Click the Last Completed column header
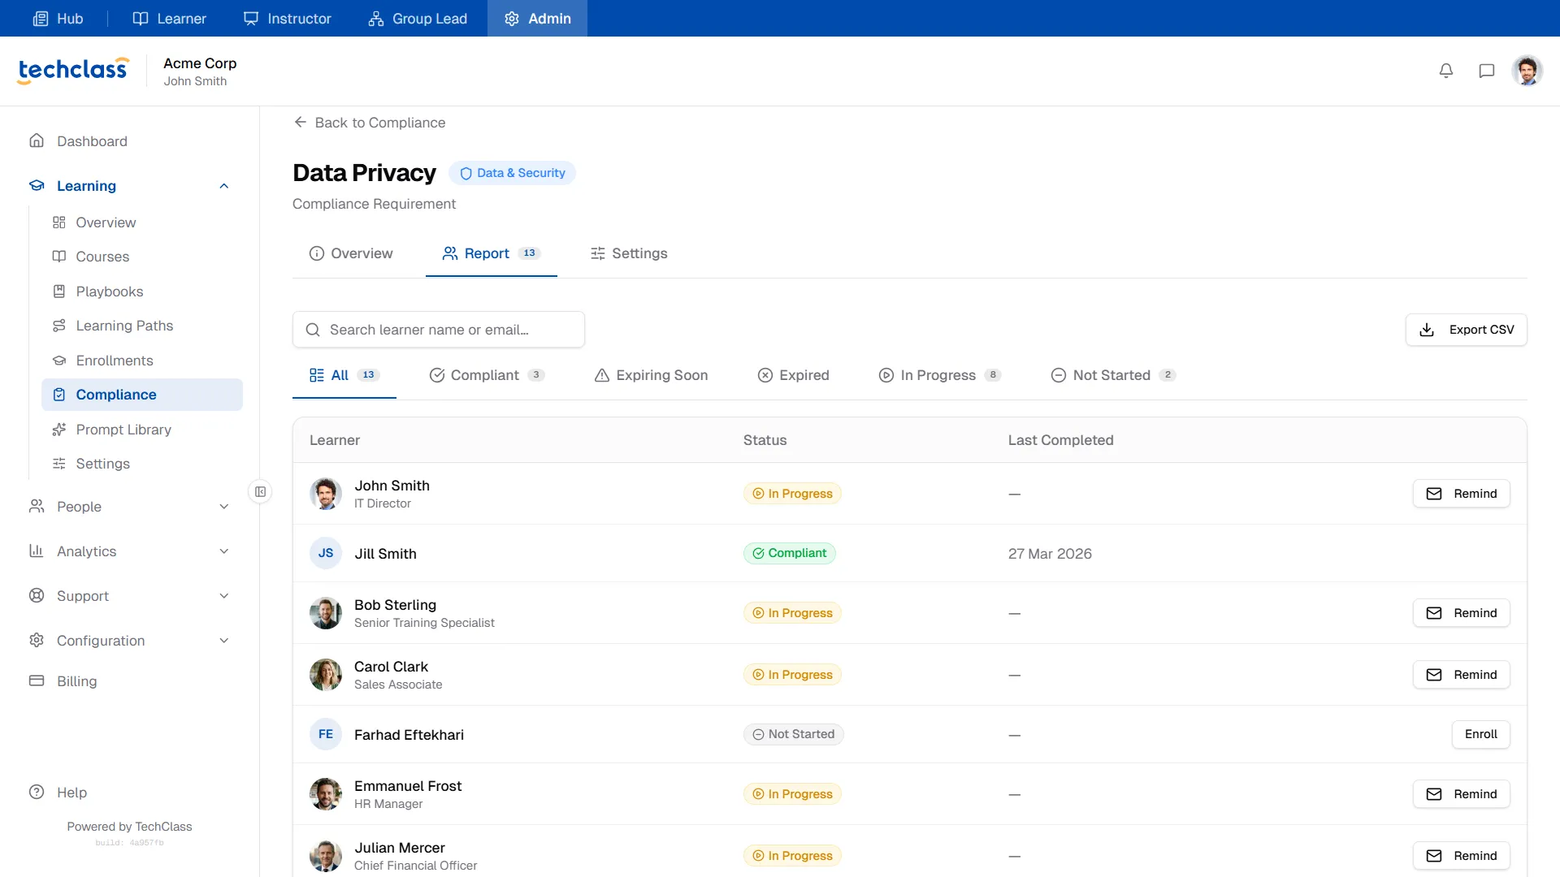1560x877 pixels. [x=1061, y=440]
